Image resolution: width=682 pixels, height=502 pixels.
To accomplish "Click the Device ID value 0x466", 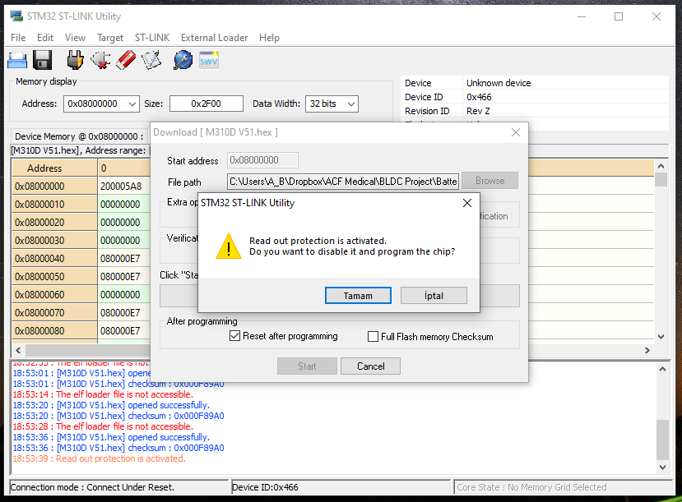I will [x=479, y=97].
